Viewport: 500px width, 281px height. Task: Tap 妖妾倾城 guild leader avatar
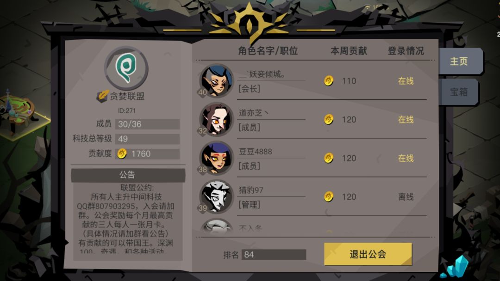click(x=217, y=81)
